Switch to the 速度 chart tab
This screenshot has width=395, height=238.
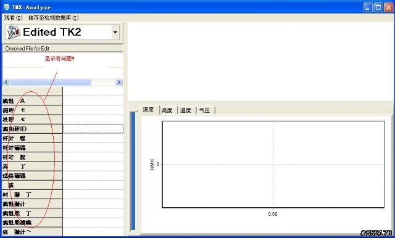tap(148, 110)
